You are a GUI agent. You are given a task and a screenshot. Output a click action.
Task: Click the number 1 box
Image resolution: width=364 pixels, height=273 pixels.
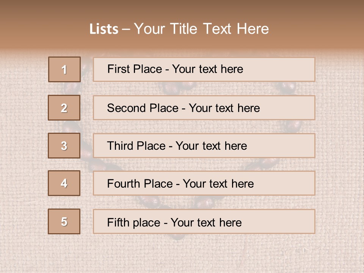click(64, 69)
